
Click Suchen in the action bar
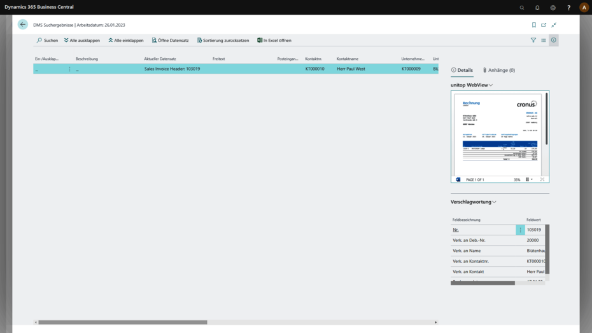[47, 40]
